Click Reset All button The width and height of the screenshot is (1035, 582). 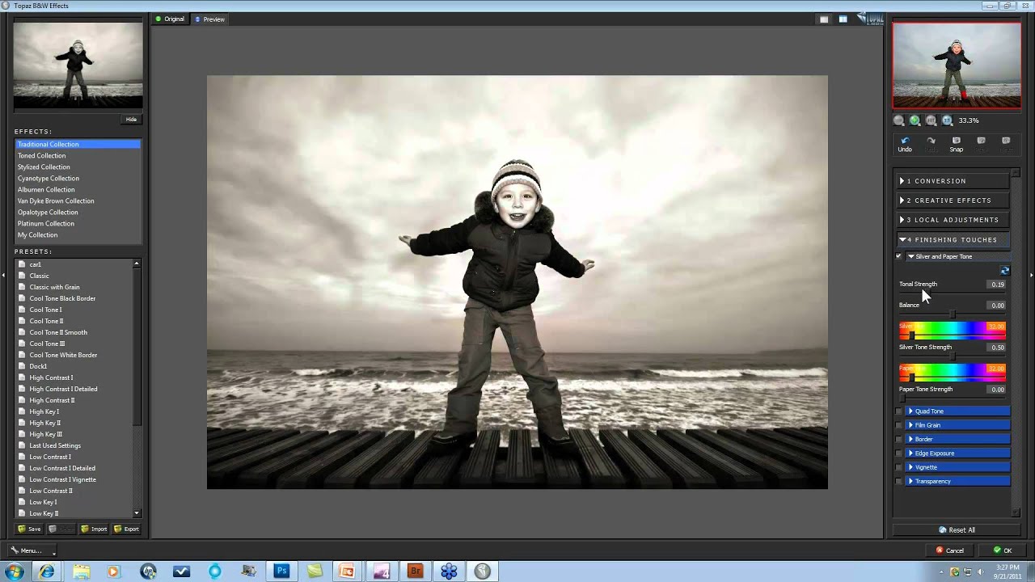[x=957, y=530]
